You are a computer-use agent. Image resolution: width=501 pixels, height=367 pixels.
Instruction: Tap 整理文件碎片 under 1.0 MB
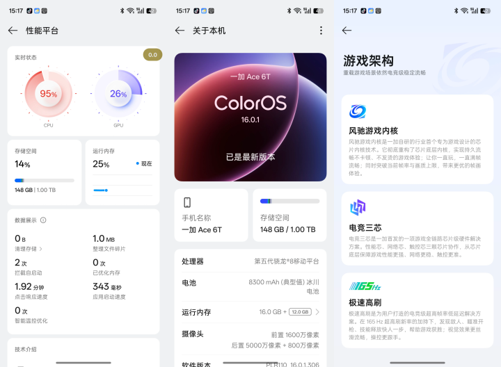109,249
